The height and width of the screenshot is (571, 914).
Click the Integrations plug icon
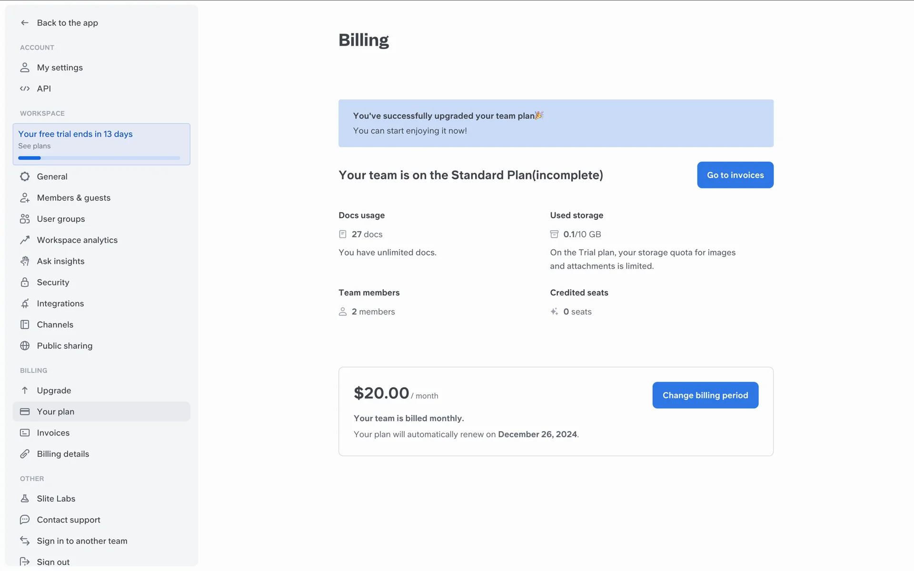(x=25, y=304)
